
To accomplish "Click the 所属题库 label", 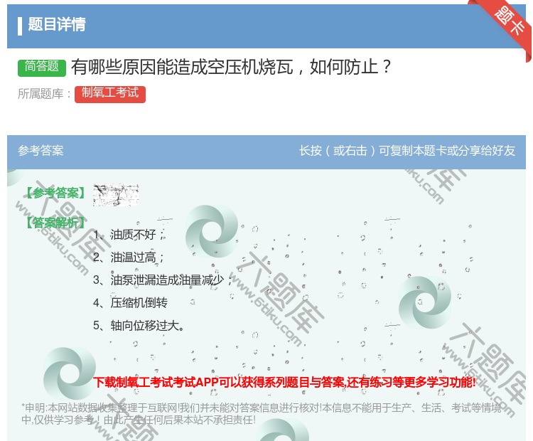I will (45, 94).
